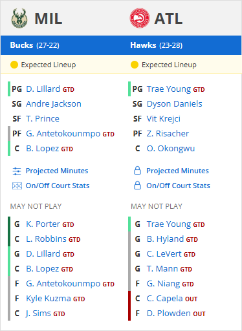Click the lock icon beside Hawks On/Off Court Stats

point(137,186)
